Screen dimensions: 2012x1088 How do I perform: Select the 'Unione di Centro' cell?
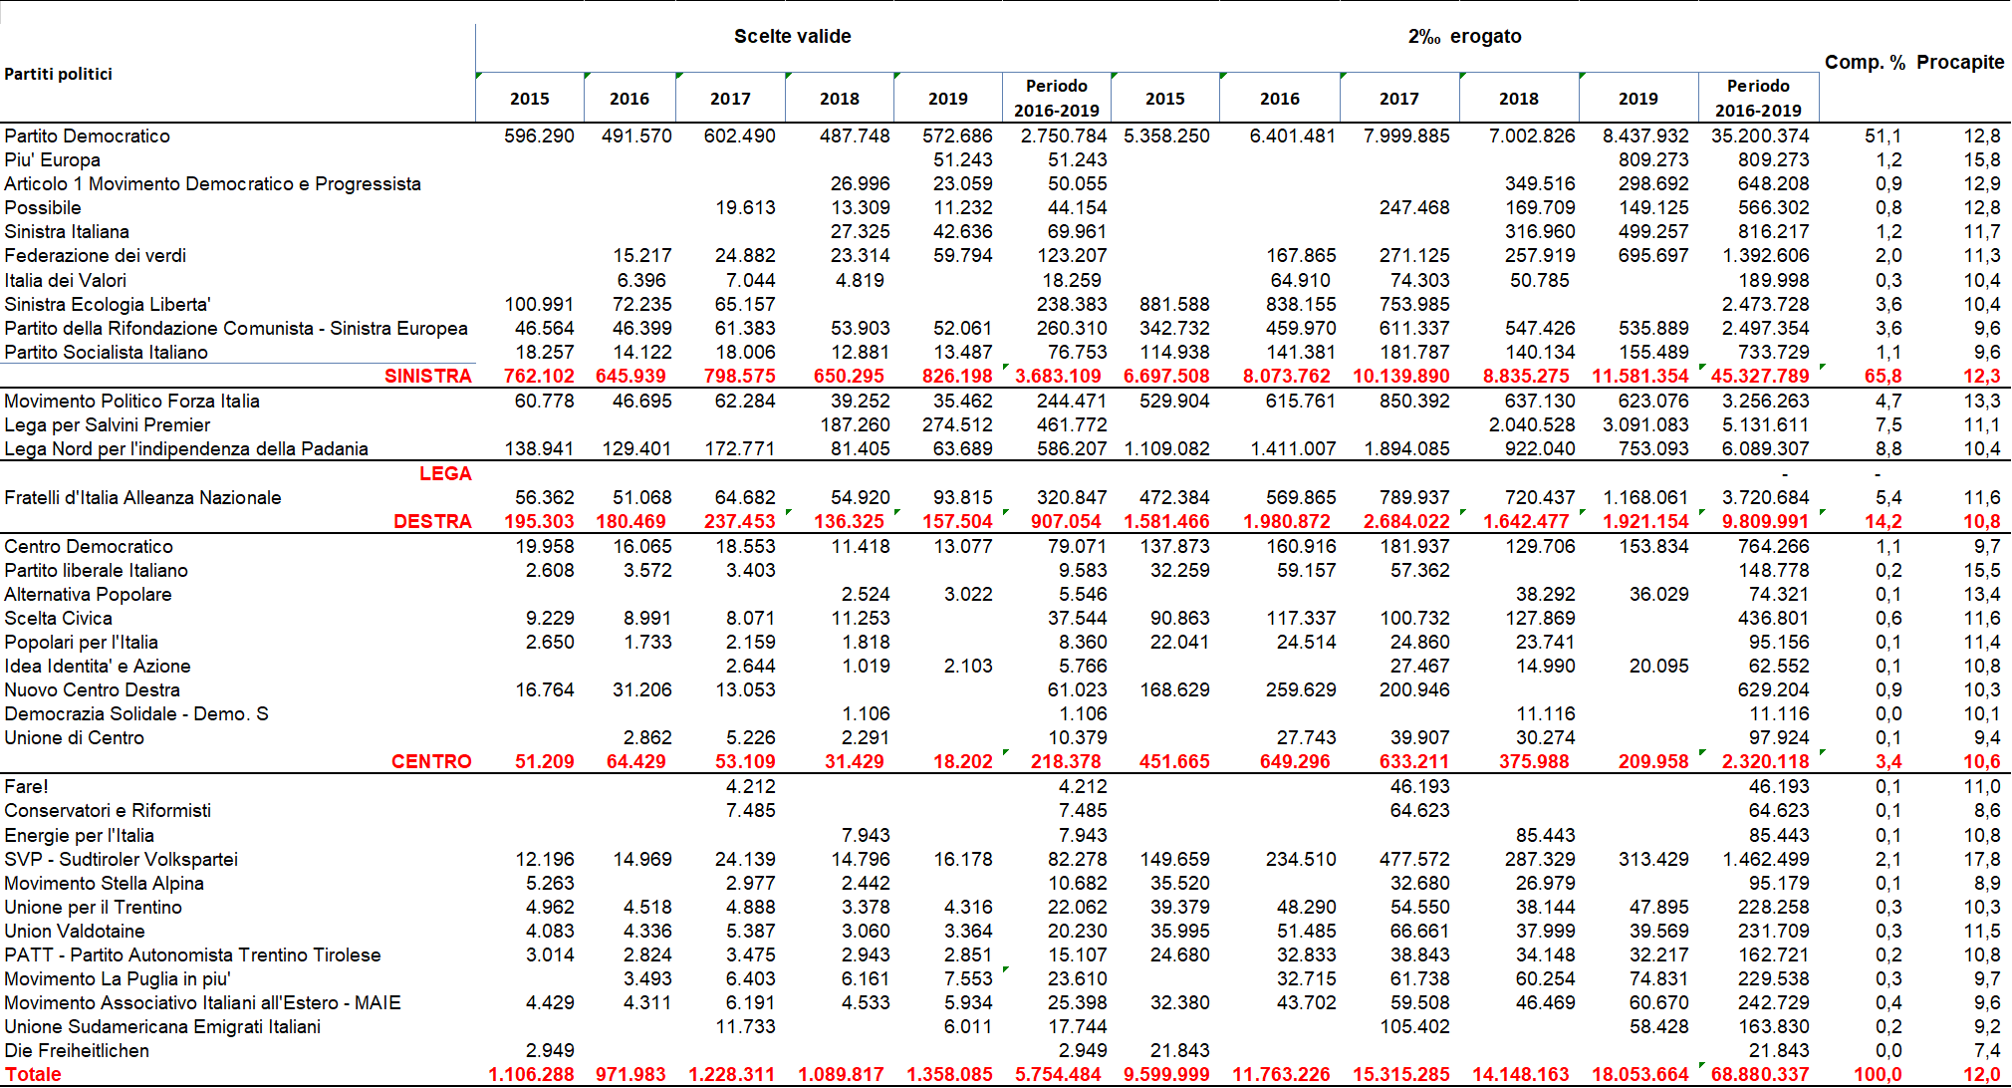74,737
